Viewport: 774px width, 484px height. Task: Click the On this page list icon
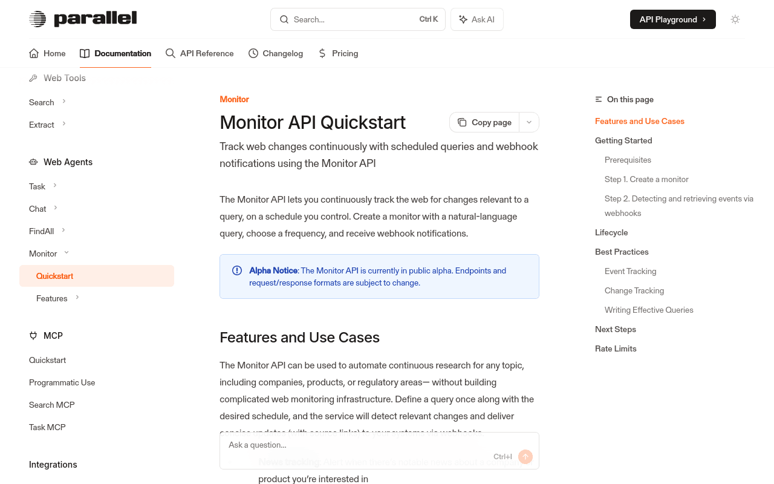coord(599,99)
